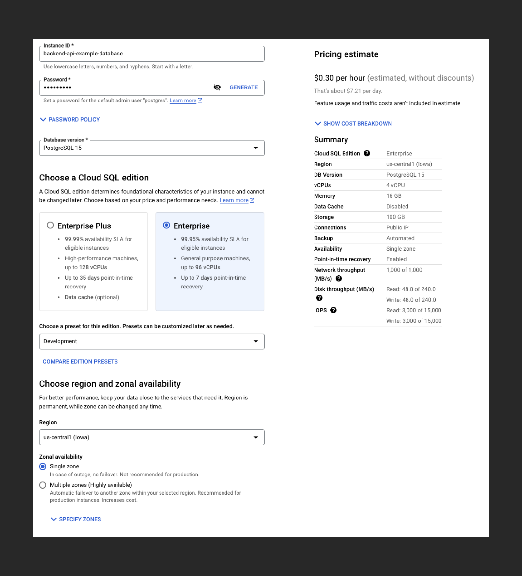This screenshot has width=522, height=576.
Task: Click the IOPS help icon
Action: coord(333,310)
